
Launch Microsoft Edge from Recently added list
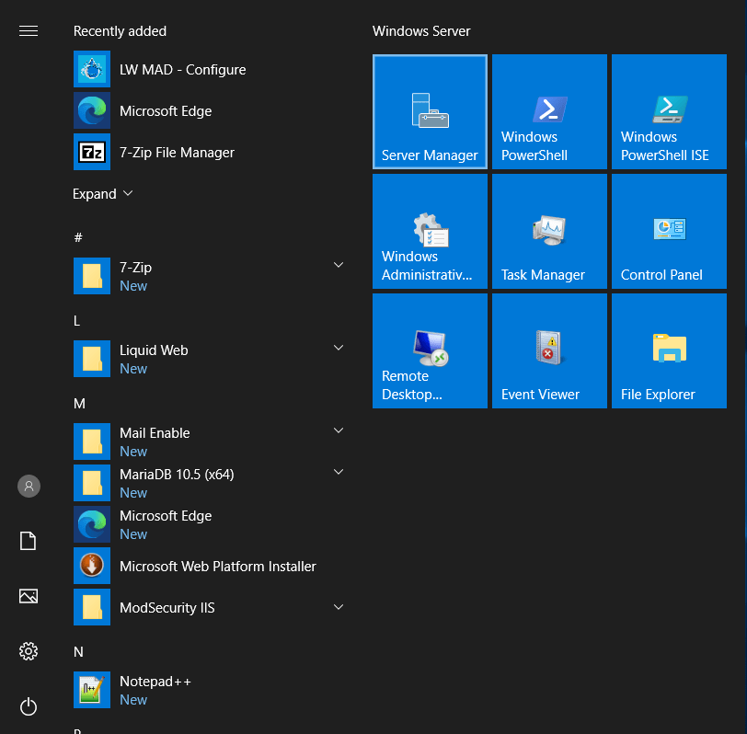pos(210,110)
